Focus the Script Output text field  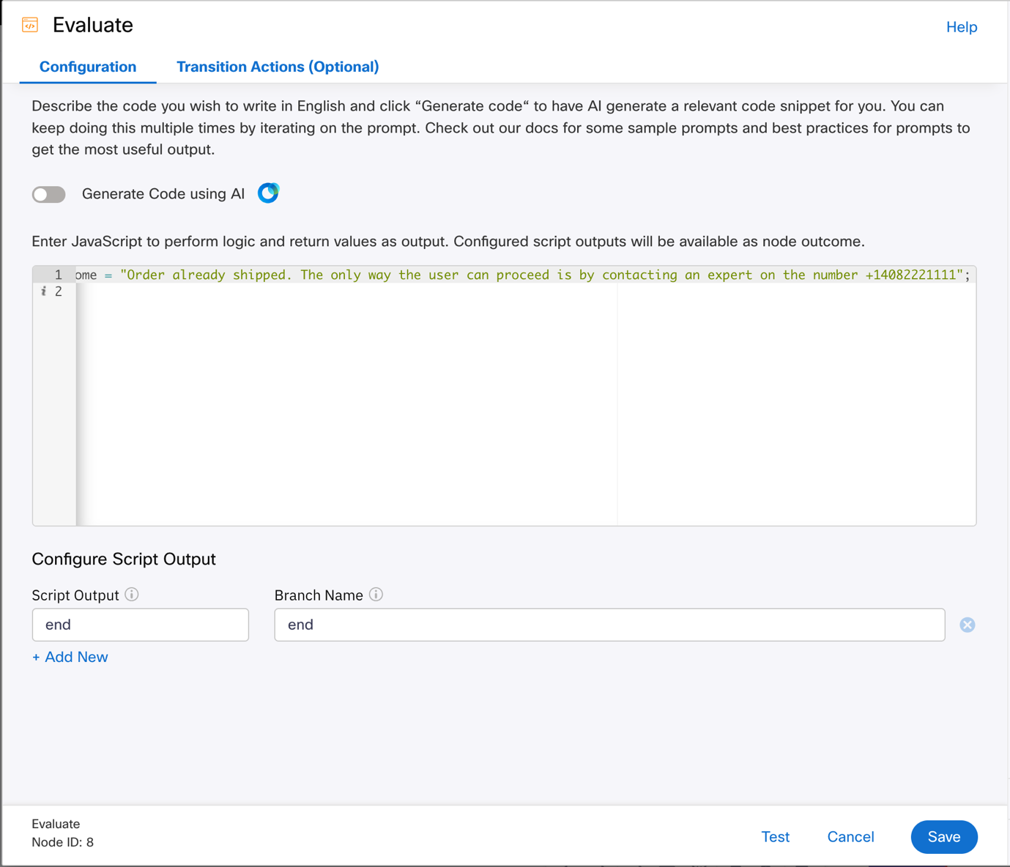[141, 625]
